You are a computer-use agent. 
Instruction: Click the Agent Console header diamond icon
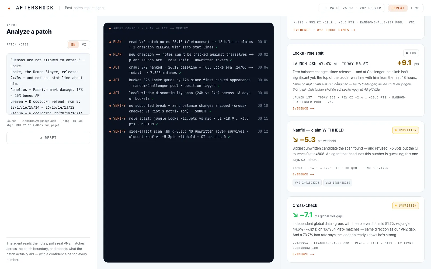110,29
